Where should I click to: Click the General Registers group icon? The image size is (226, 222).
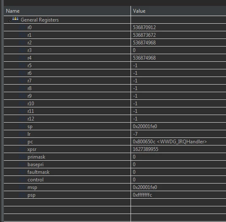[15, 19]
